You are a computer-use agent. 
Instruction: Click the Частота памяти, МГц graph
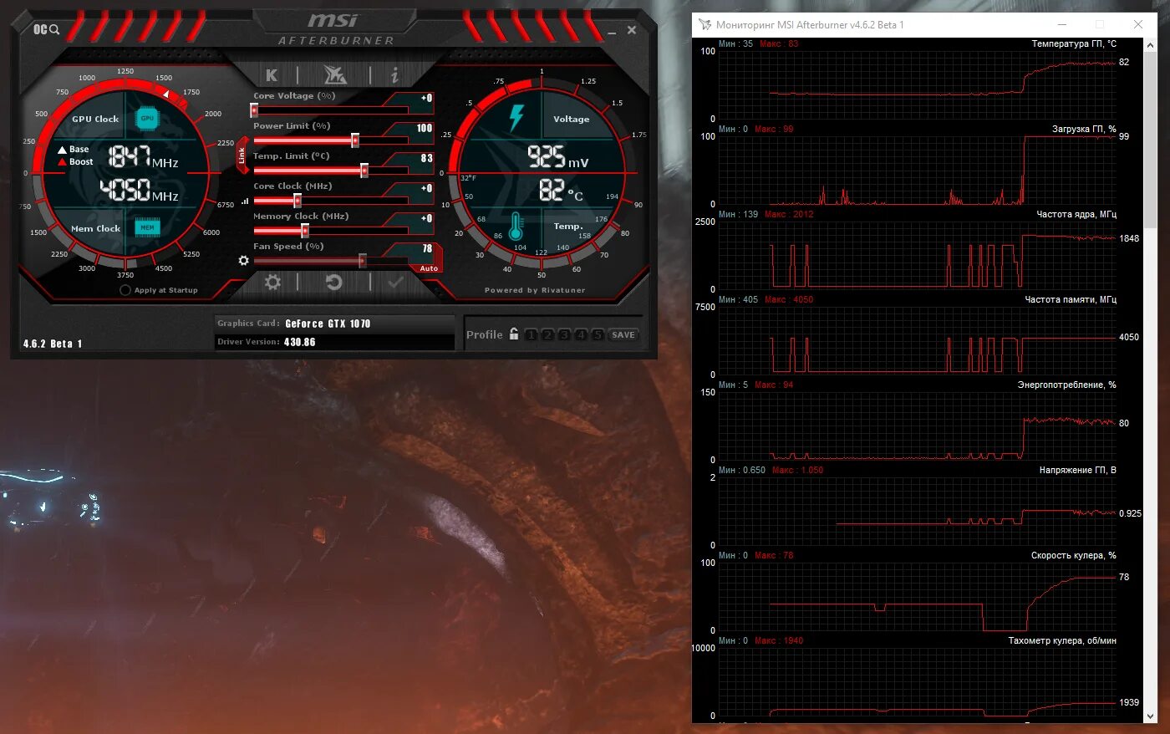click(x=917, y=340)
